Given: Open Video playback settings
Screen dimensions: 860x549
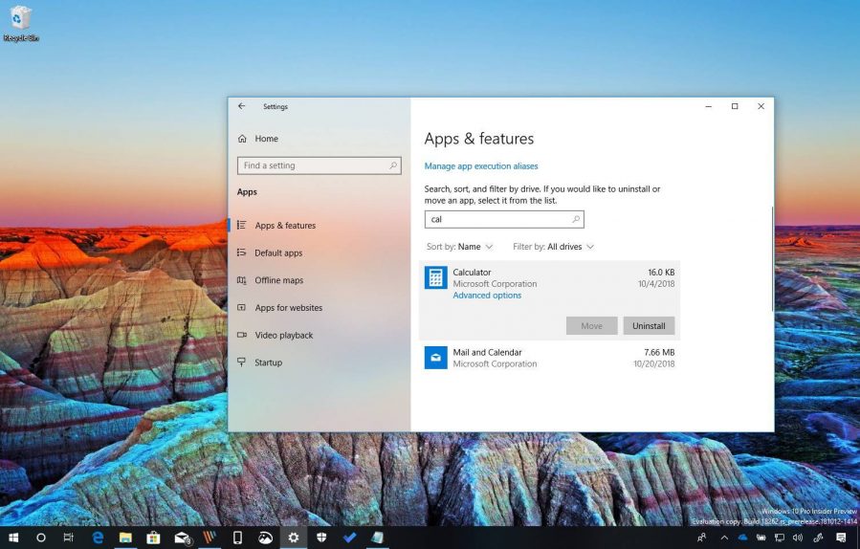Looking at the screenshot, I should [283, 336].
